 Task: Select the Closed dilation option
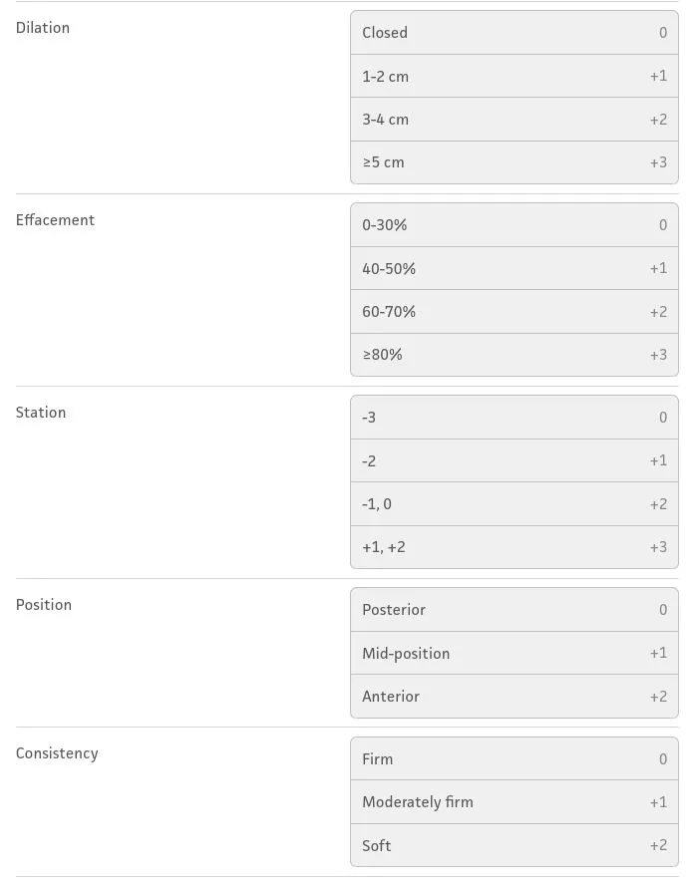[514, 33]
